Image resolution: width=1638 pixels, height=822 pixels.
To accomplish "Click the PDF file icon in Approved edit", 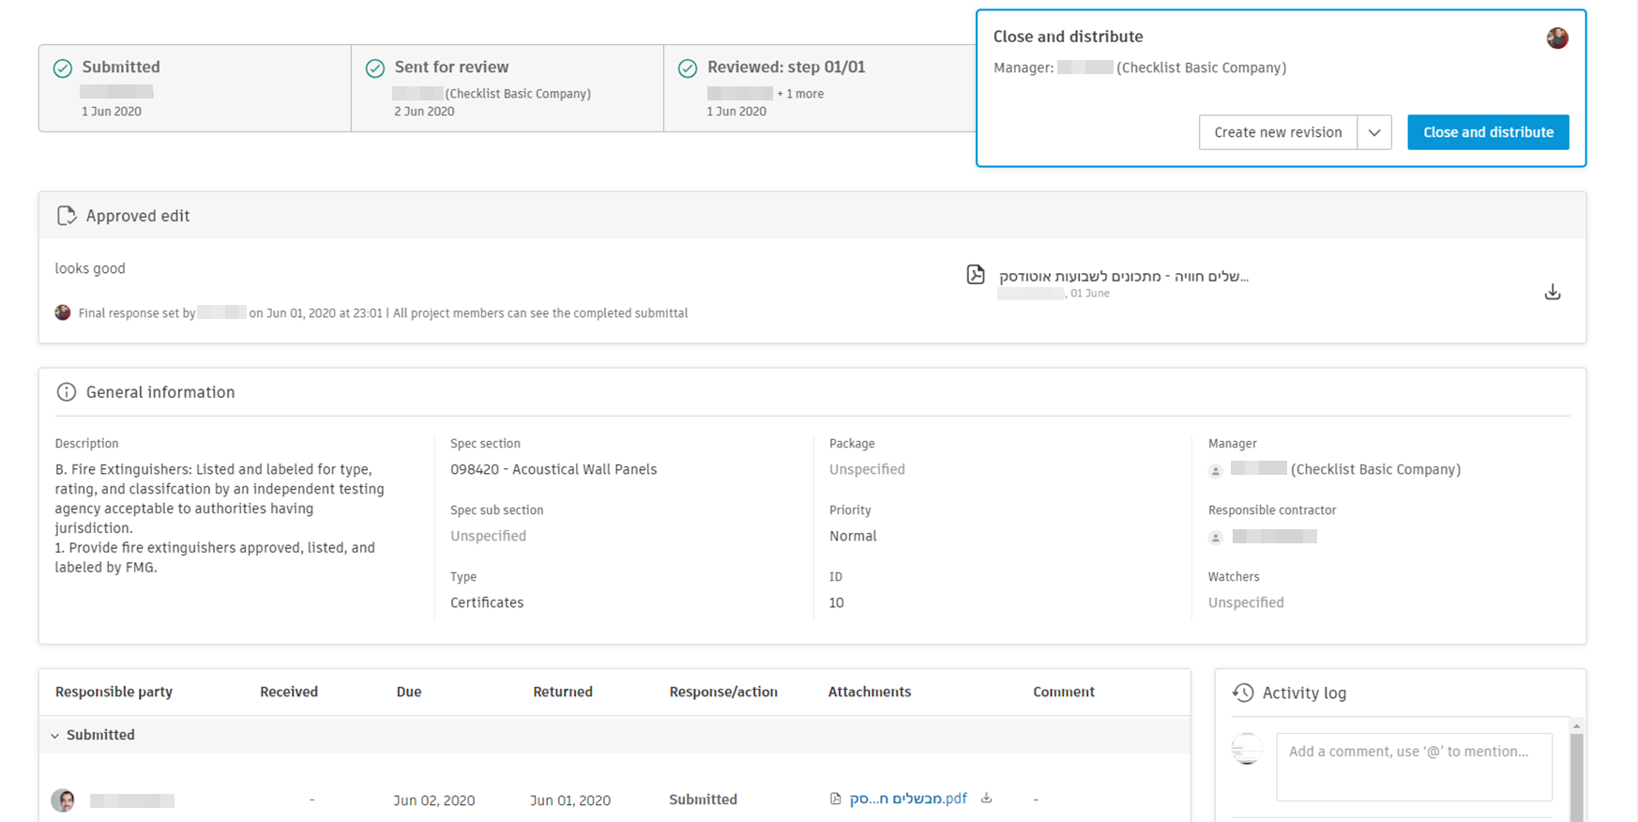I will [x=976, y=274].
